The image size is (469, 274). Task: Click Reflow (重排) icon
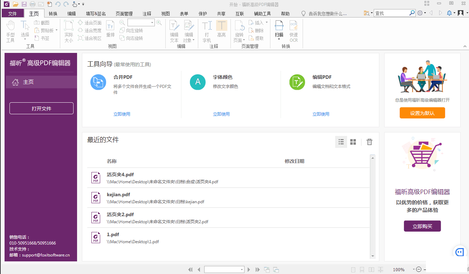tap(110, 29)
